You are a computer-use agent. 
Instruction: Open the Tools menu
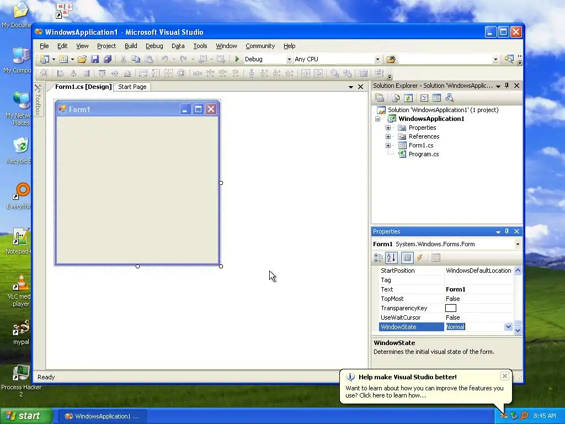[x=200, y=46]
